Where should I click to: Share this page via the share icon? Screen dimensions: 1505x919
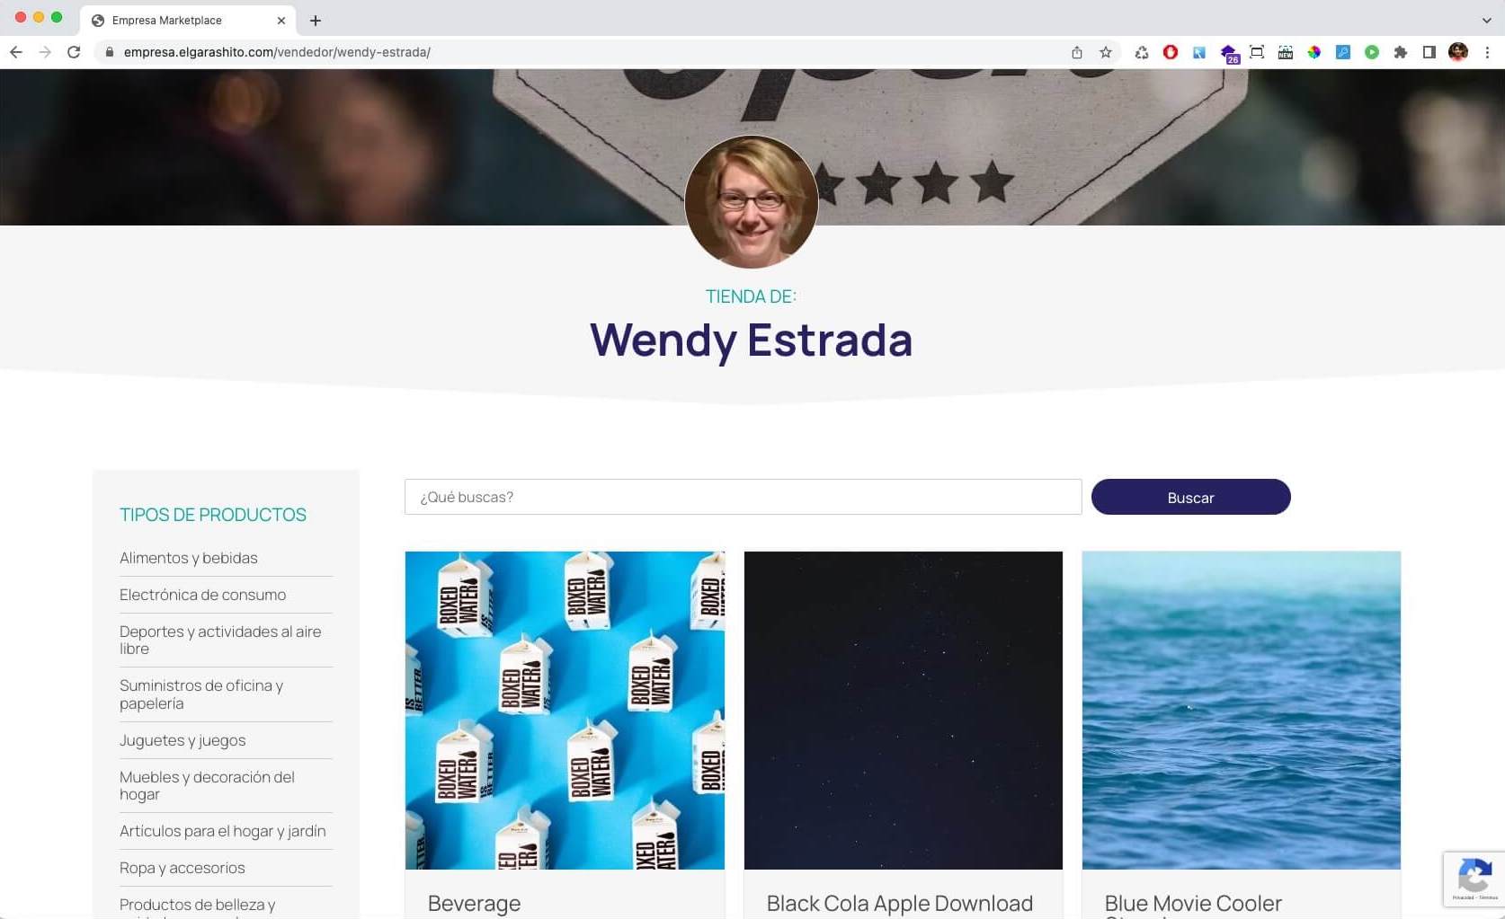[x=1077, y=52]
